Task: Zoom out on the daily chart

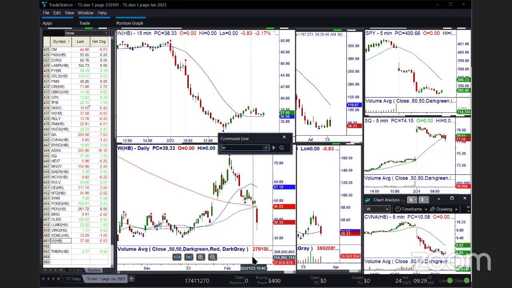Action: [x=213, y=257]
